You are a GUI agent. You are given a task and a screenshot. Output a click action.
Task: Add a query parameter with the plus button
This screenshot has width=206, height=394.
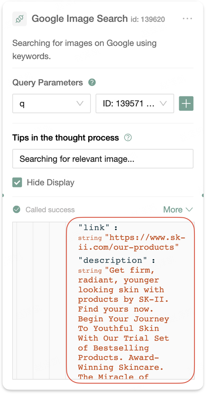(186, 104)
